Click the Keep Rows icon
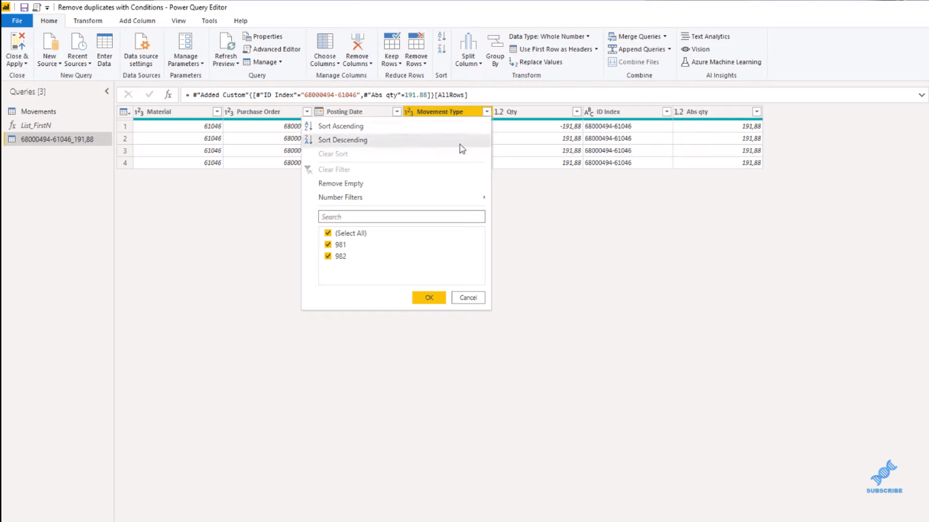Screen dimensions: 929x522 click(392, 42)
